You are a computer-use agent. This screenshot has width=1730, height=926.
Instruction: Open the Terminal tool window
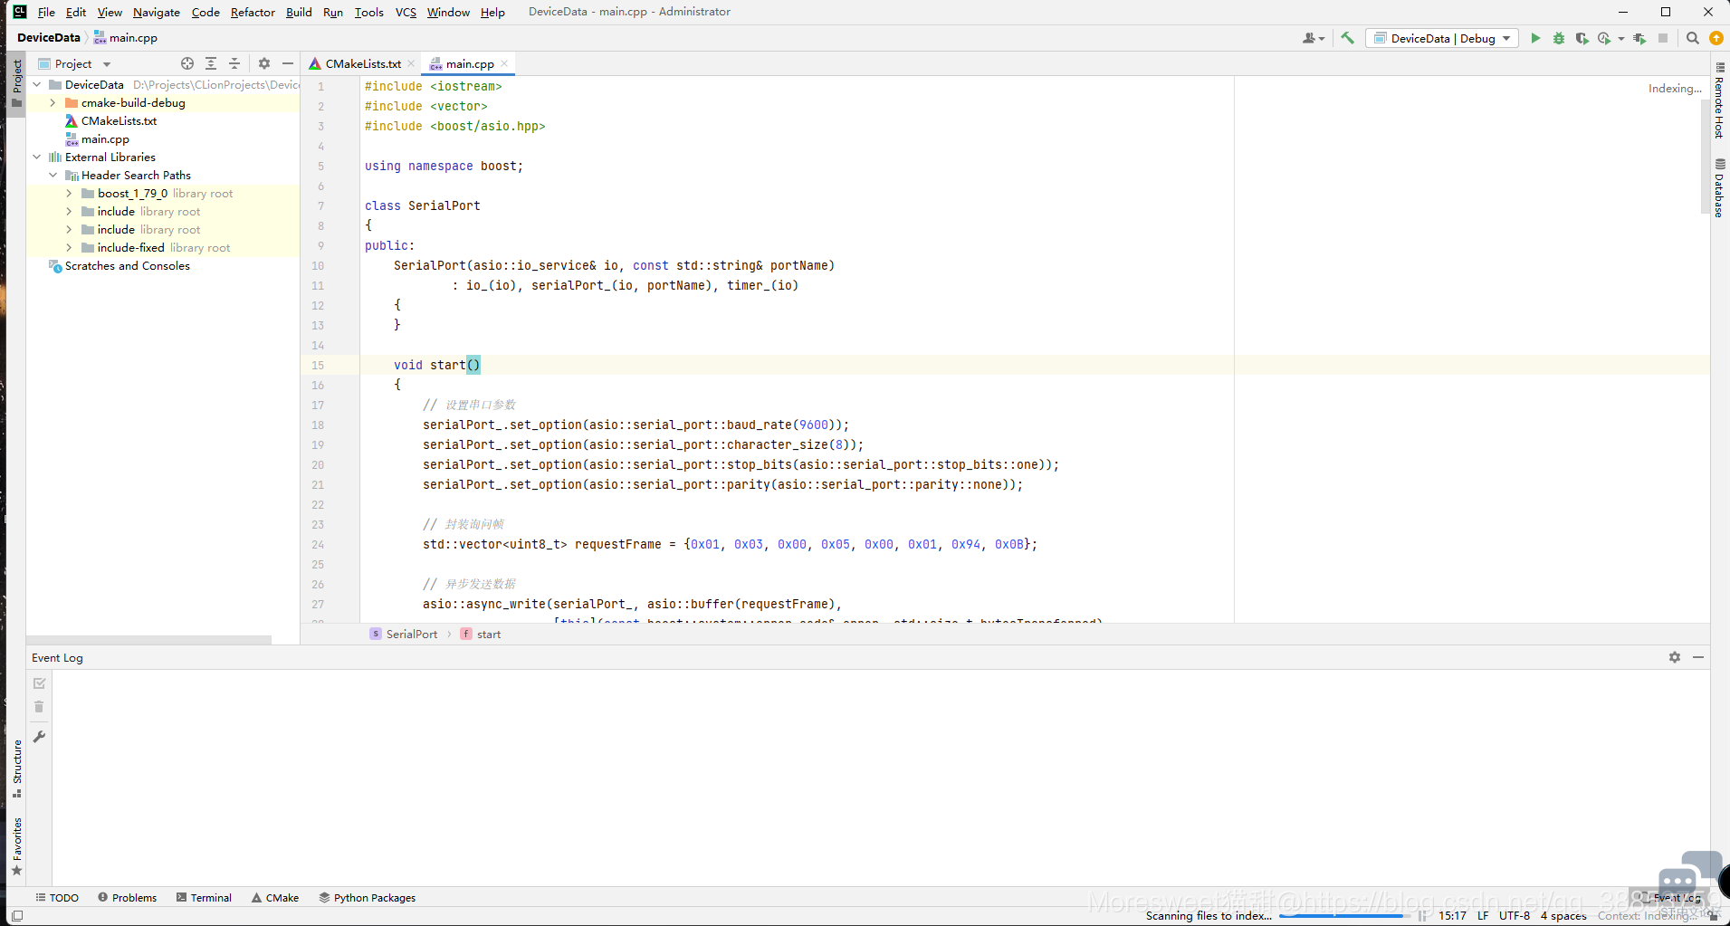(x=204, y=898)
